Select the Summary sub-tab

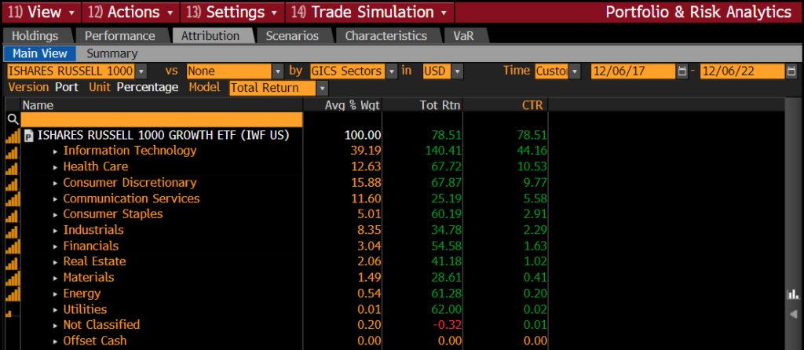111,53
